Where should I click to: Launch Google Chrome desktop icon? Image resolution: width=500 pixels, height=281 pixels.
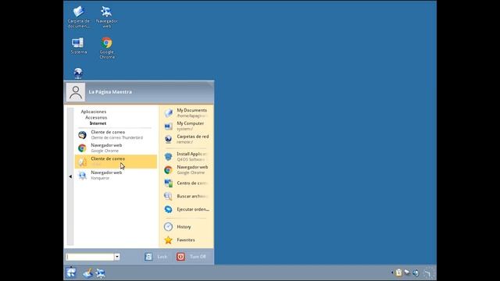click(107, 48)
